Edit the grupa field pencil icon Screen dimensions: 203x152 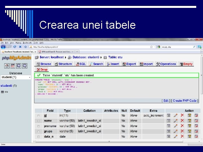(x=175, y=131)
